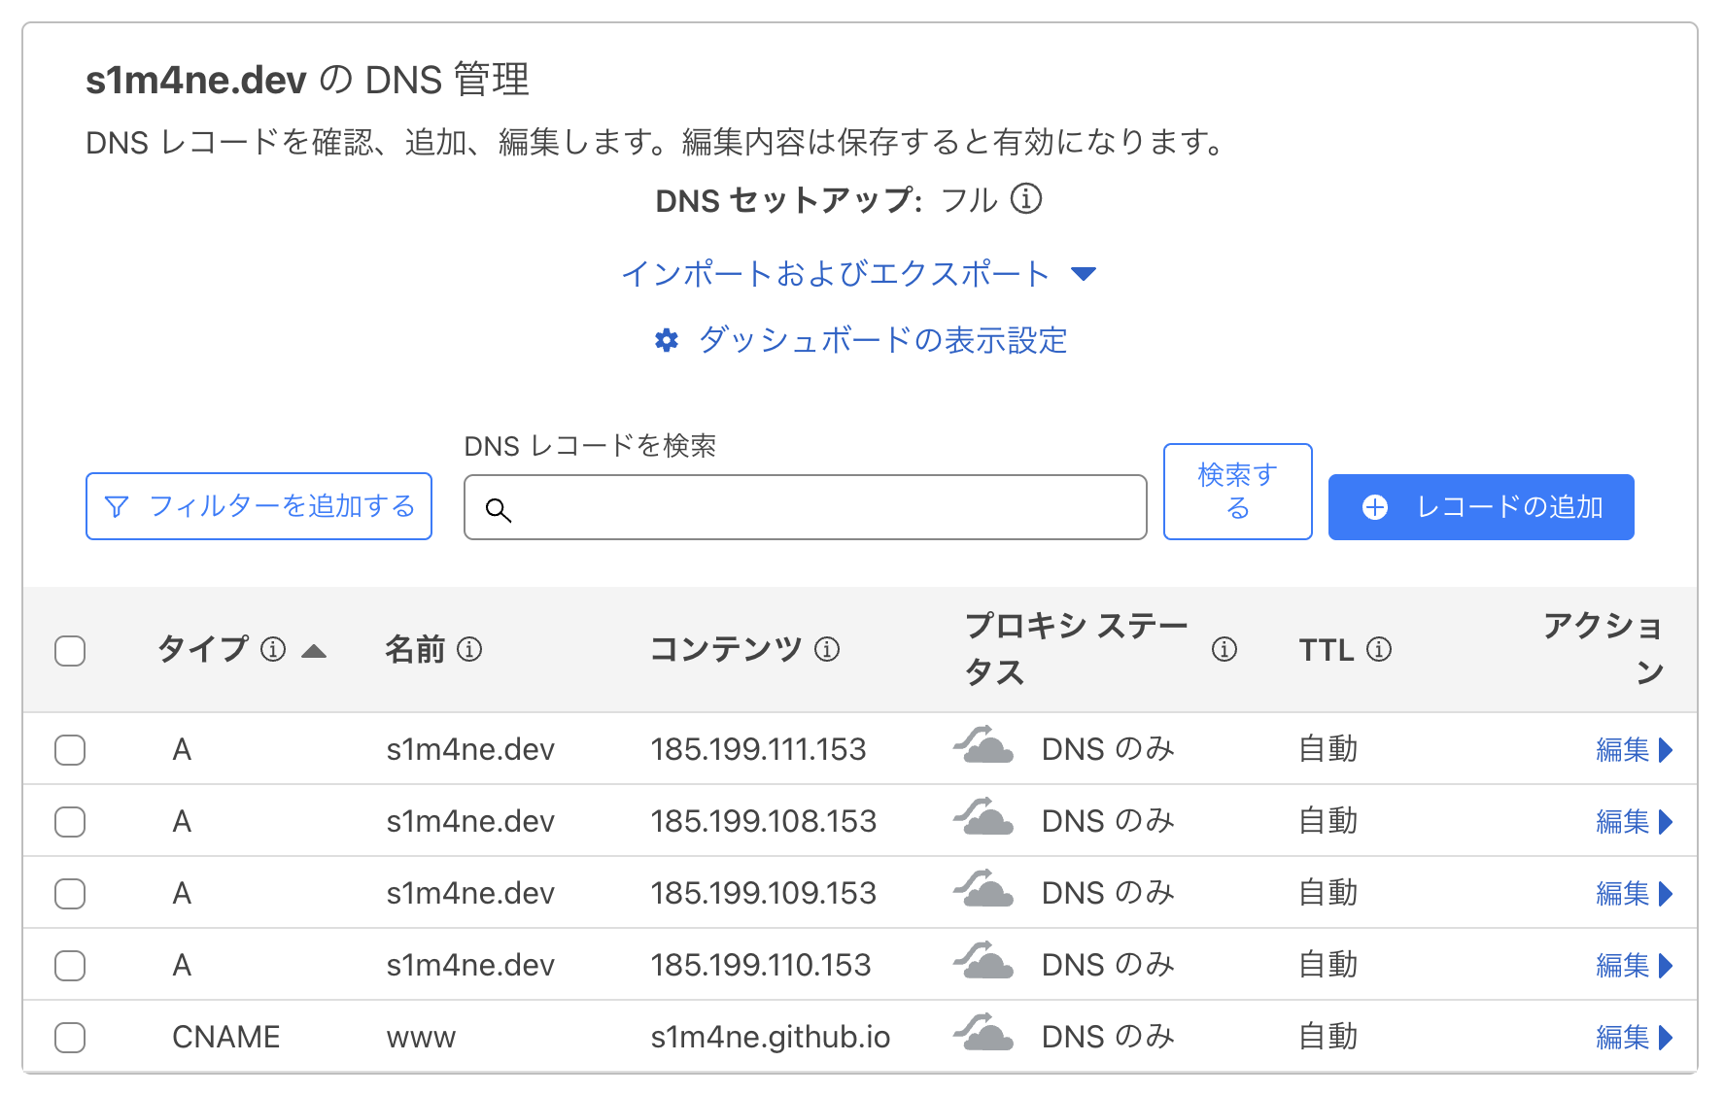Click the レコードの追加 button
1724x1096 pixels.
[1480, 507]
